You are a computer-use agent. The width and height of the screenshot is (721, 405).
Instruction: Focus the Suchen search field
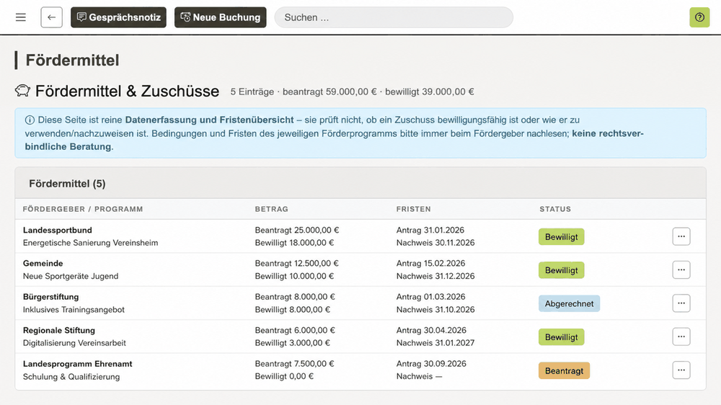(x=394, y=17)
